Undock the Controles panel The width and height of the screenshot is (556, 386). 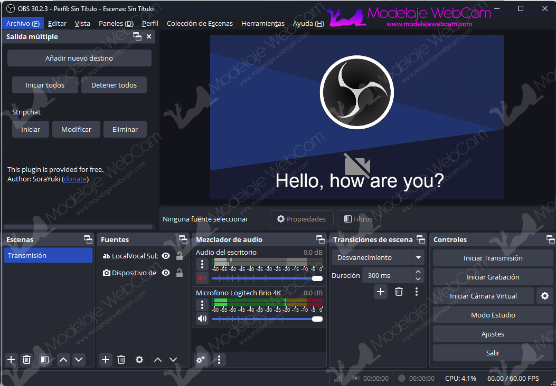550,239
